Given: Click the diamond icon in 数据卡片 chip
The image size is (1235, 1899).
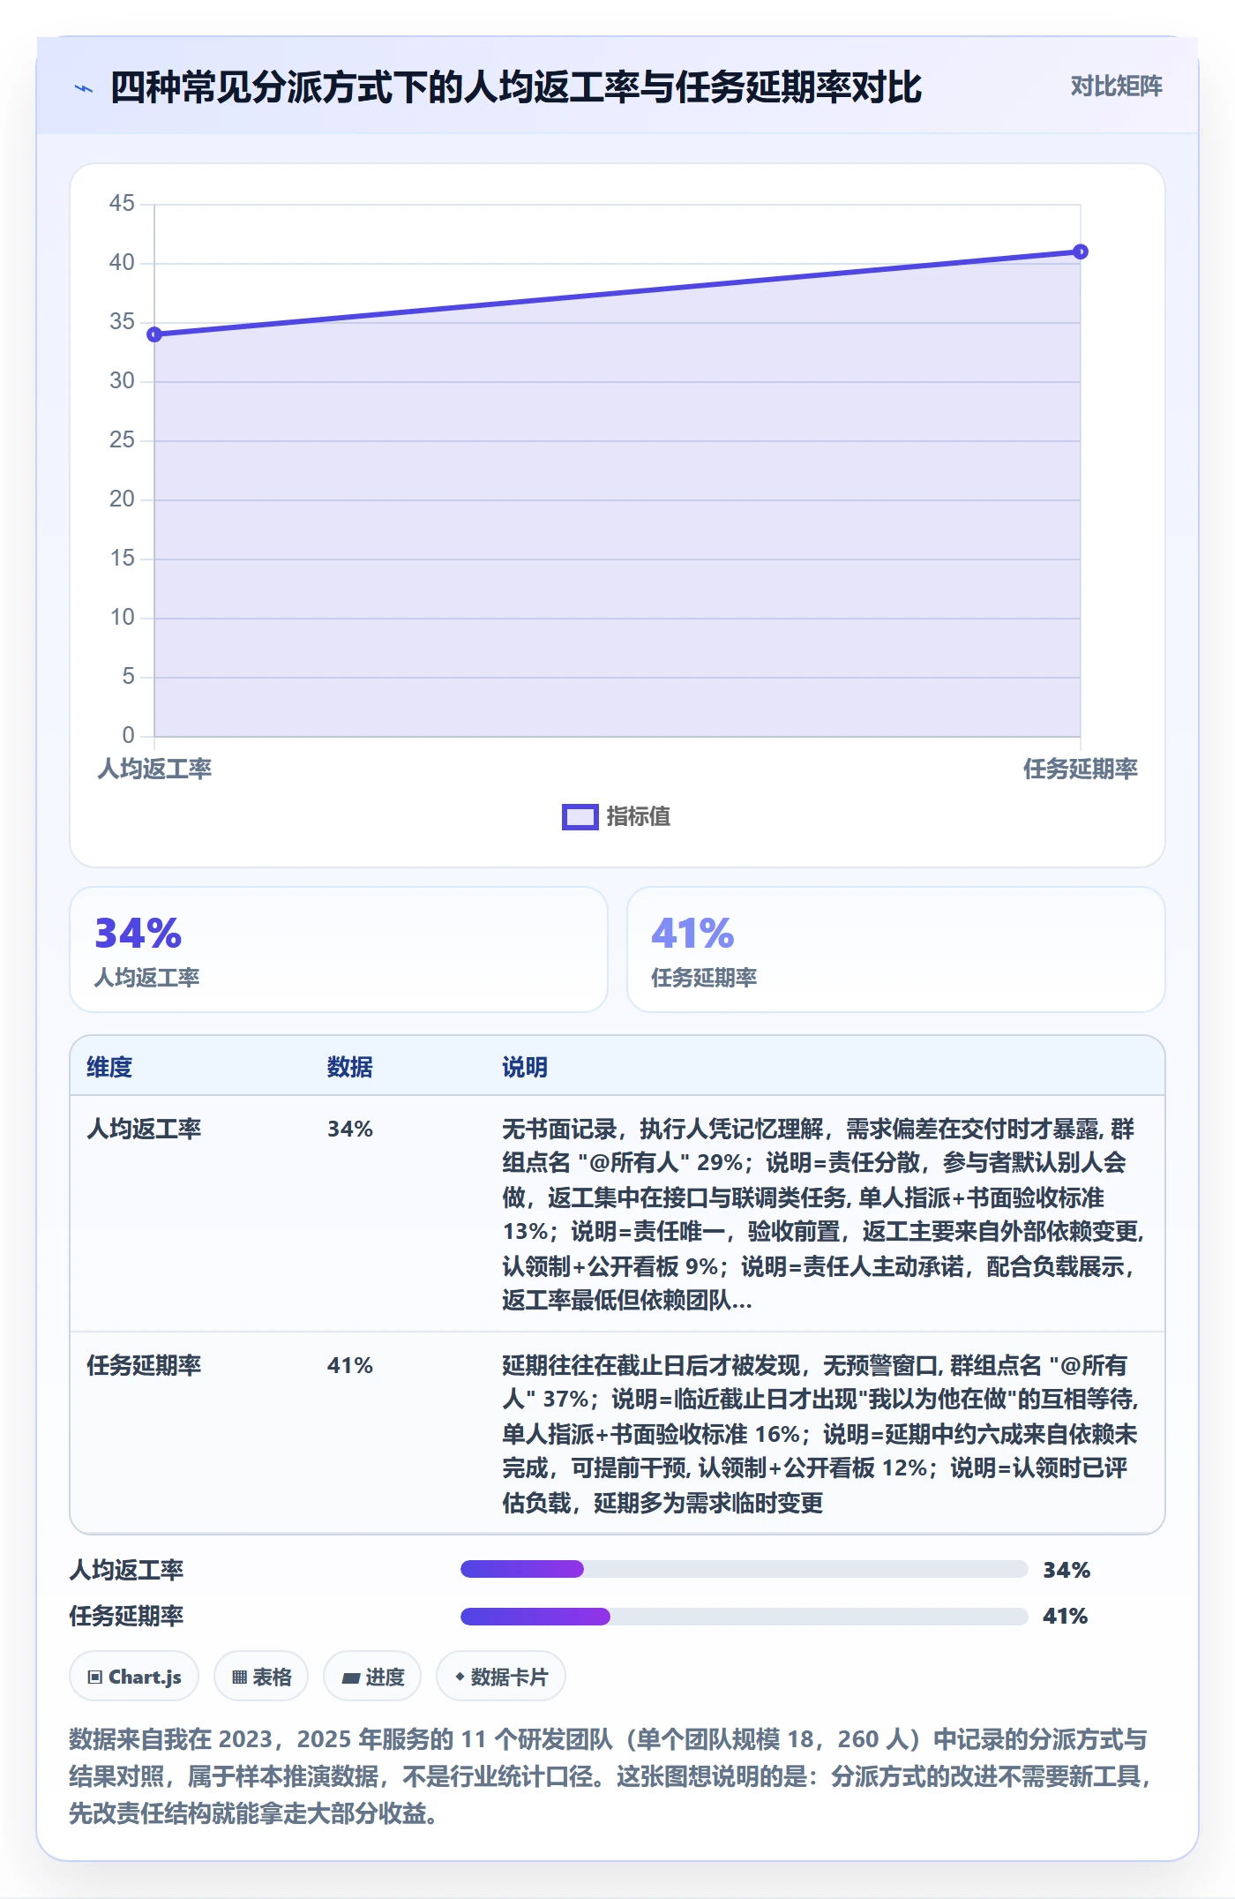Looking at the screenshot, I should 460,1676.
